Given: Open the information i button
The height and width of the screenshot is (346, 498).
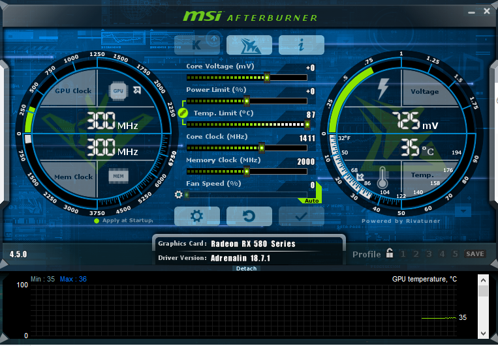Looking at the screenshot, I should (x=302, y=45).
